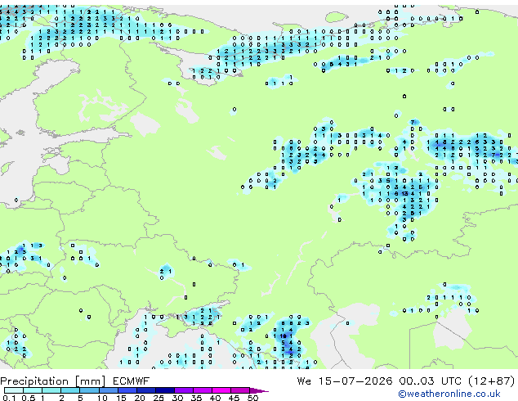The height and width of the screenshot is (401, 518).
Task: Click the '(12+87)' forecast offset label
Action: click(x=492, y=381)
